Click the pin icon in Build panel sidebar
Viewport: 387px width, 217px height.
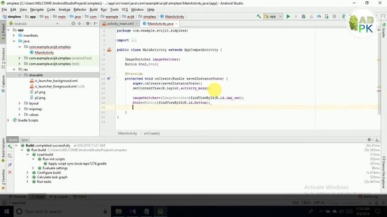coord(10,165)
